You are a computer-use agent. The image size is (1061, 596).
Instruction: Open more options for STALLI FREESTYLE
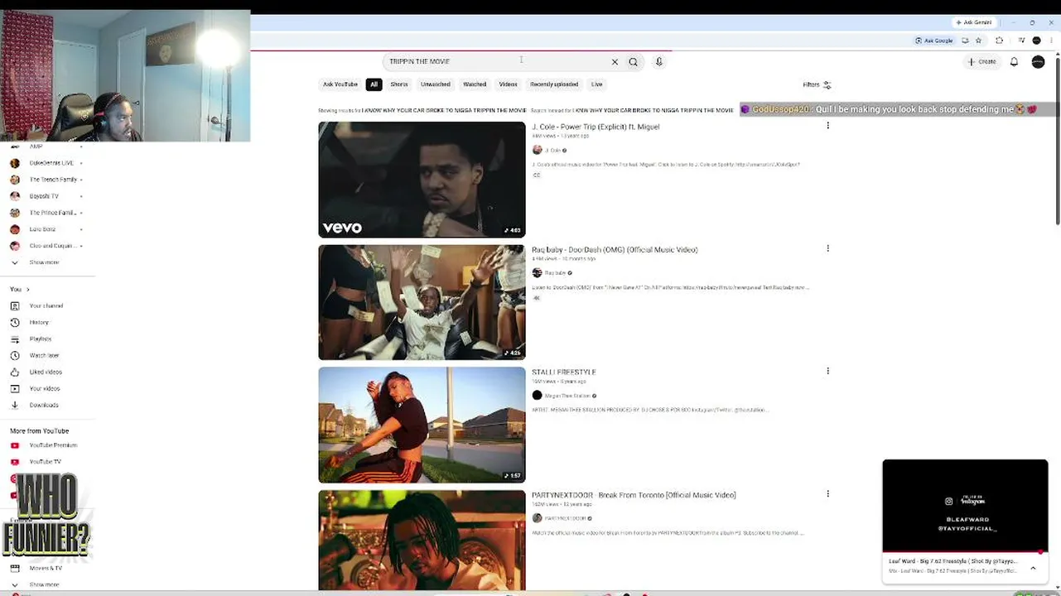[x=827, y=371]
